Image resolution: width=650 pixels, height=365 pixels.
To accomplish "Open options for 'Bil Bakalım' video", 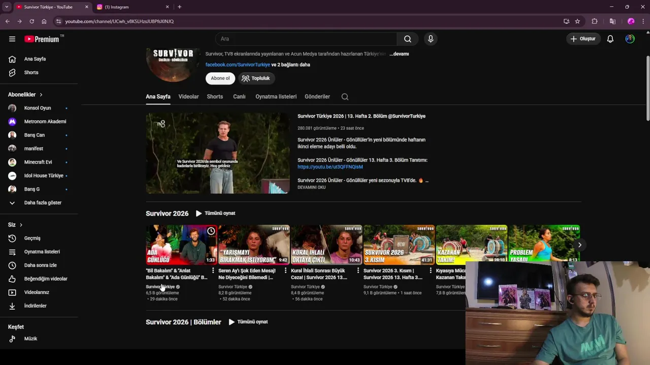I will coord(213,271).
